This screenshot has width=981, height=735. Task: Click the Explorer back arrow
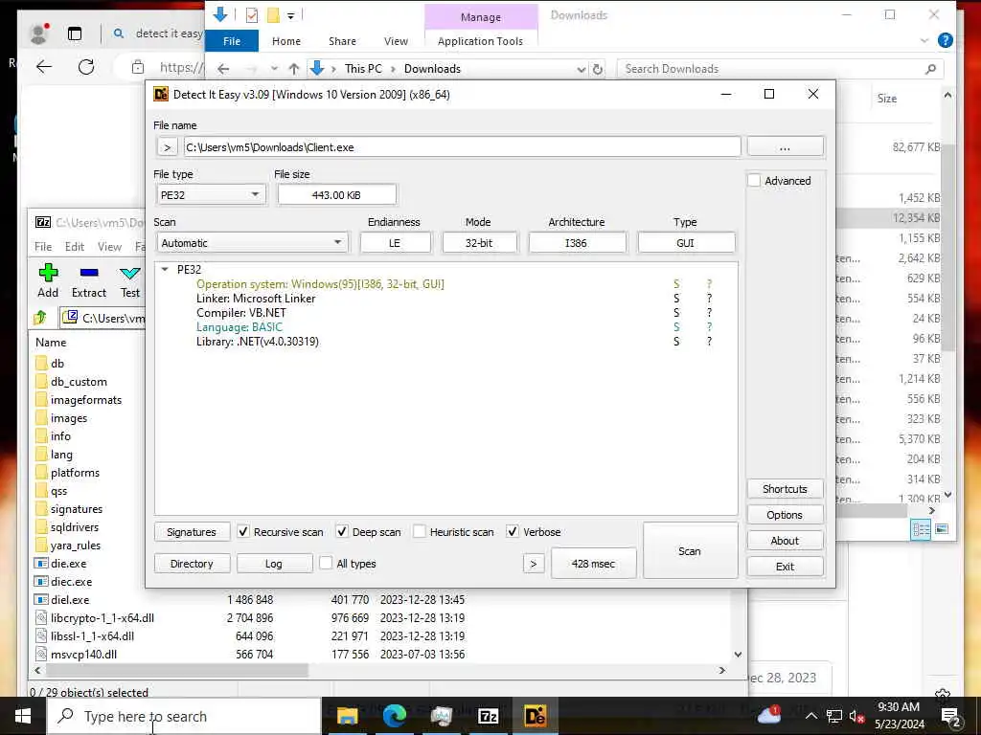pos(223,69)
